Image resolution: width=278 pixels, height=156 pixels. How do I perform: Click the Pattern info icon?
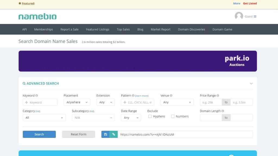133,96
